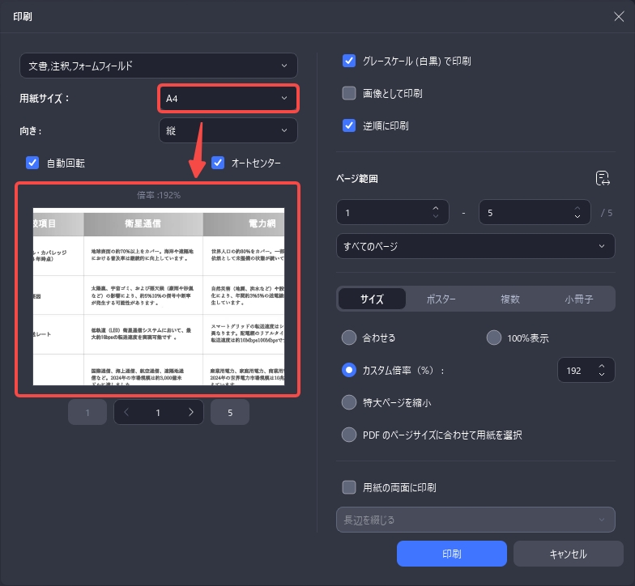The height and width of the screenshot is (586, 635).
Task: Click the print preview thumbnail
Action: coord(159,296)
